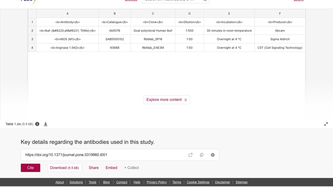Open the Sitemap footer link
Screen dimensions: 333x187
point(241,182)
